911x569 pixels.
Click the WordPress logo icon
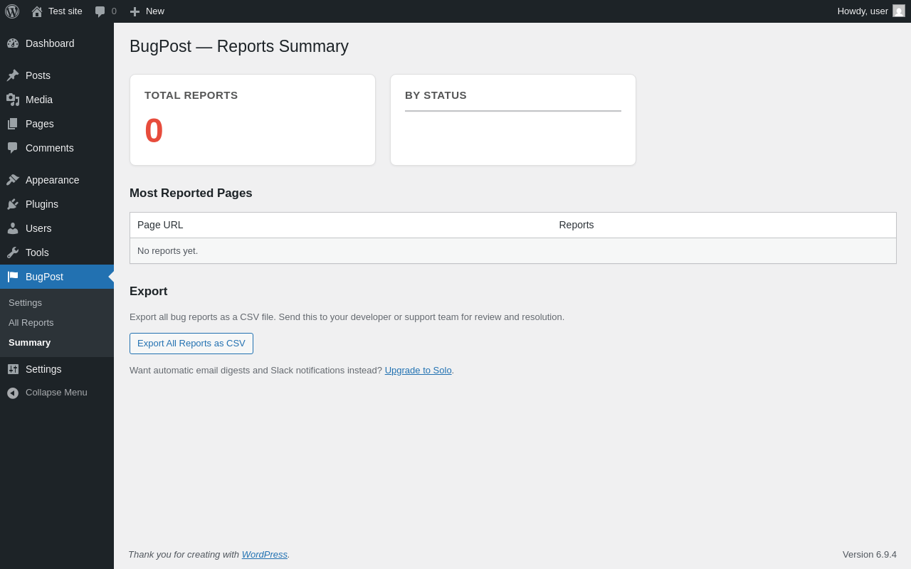click(x=12, y=11)
